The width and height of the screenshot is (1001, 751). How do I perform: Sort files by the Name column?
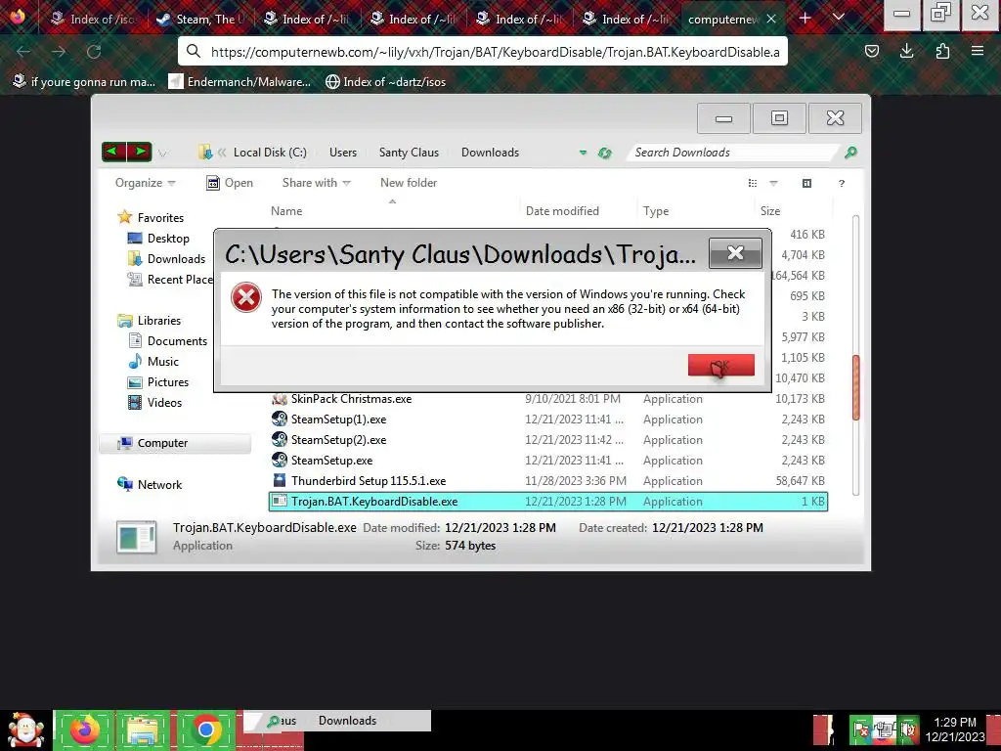pos(393,211)
